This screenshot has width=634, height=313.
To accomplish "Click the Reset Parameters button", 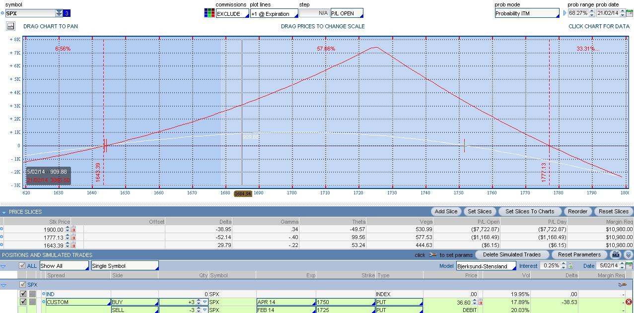I will pyautogui.click(x=579, y=254).
